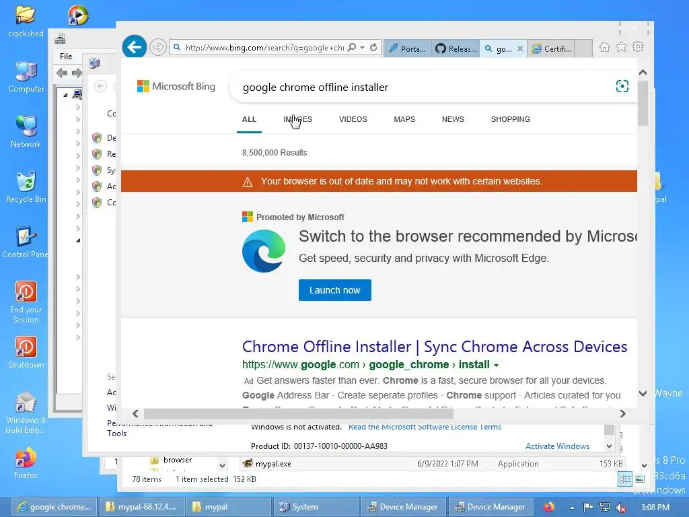Click the out-of-date browser warning banner
Viewport: 689px width, 517px height.
(x=379, y=181)
